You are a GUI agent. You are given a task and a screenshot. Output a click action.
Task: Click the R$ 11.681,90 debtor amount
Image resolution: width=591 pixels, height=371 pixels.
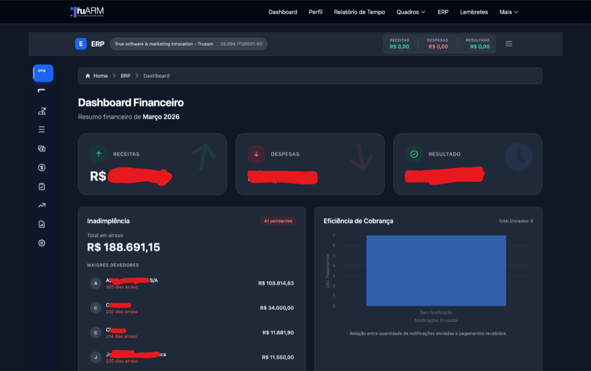click(278, 333)
